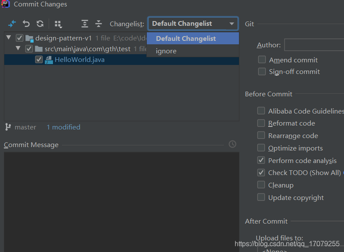Click the IntelliJ IDEA title bar icon
The image size is (344, 252).
click(x=6, y=4)
